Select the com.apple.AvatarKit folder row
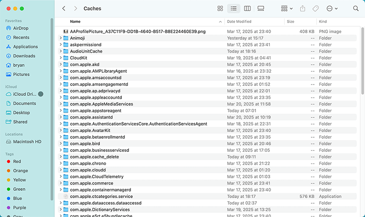This screenshot has width=365, height=217. point(207,131)
